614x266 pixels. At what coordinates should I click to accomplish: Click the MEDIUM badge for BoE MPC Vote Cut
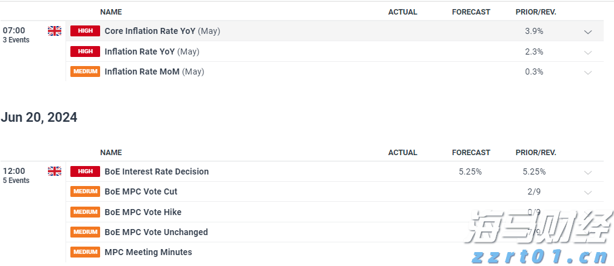pyautogui.click(x=86, y=191)
